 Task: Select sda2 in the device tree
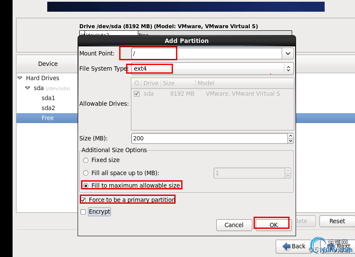pyautogui.click(x=48, y=108)
